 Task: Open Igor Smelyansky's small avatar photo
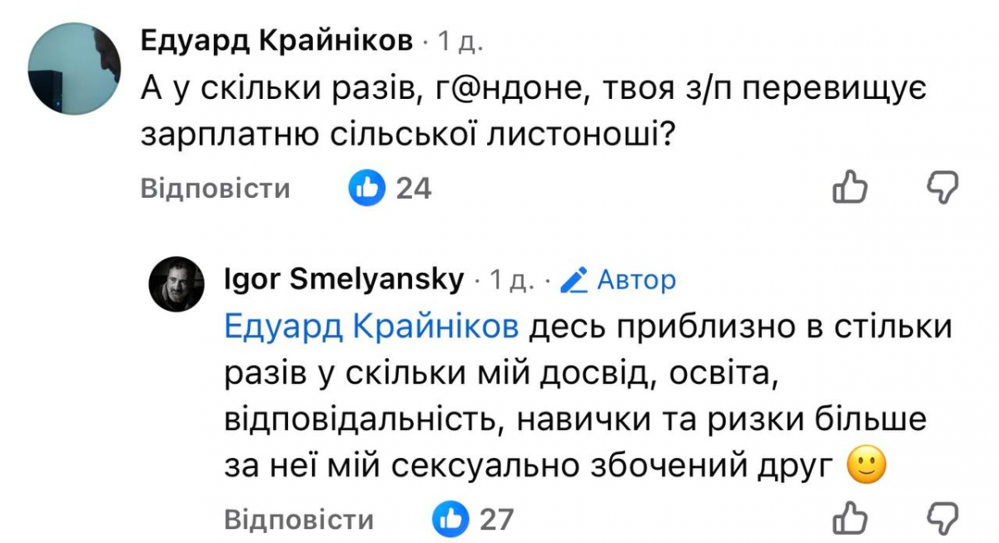(176, 284)
